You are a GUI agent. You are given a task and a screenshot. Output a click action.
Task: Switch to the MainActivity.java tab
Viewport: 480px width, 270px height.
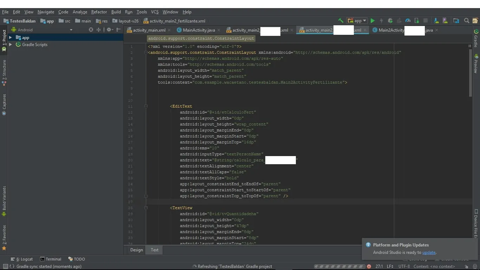199,30
